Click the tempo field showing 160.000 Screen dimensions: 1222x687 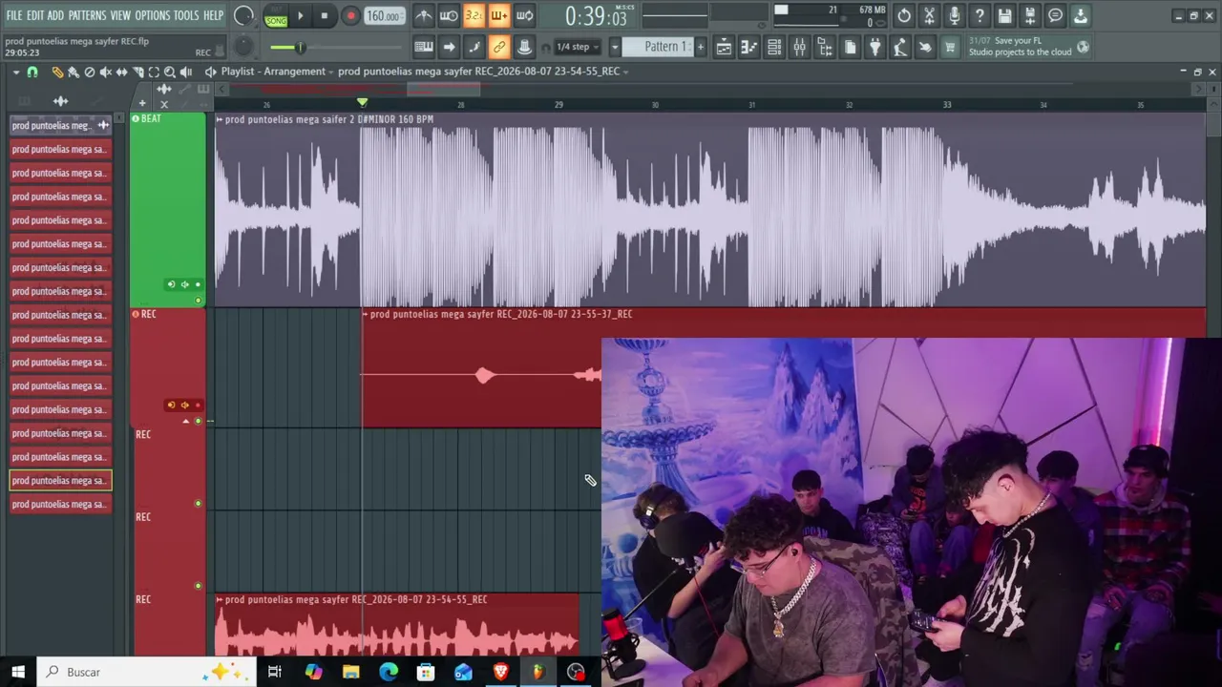384,16
